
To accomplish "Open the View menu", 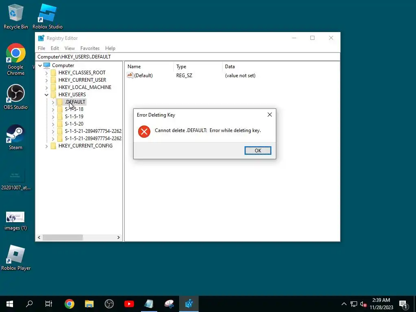I will pyautogui.click(x=69, y=48).
